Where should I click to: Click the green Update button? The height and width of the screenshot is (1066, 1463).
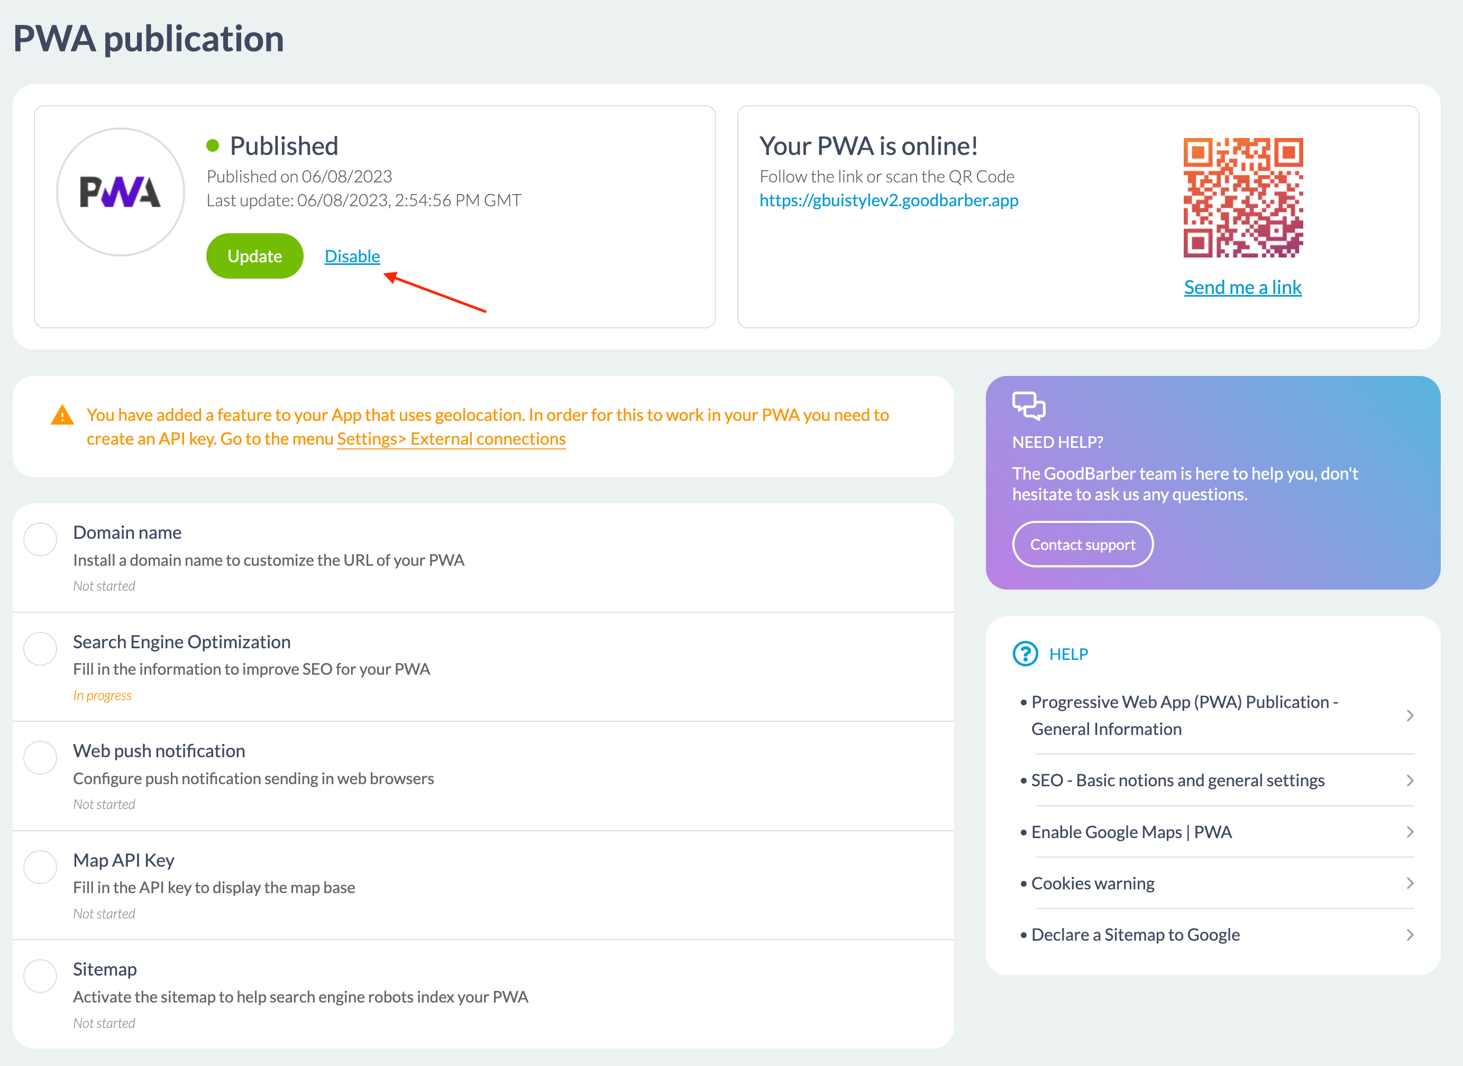255,256
